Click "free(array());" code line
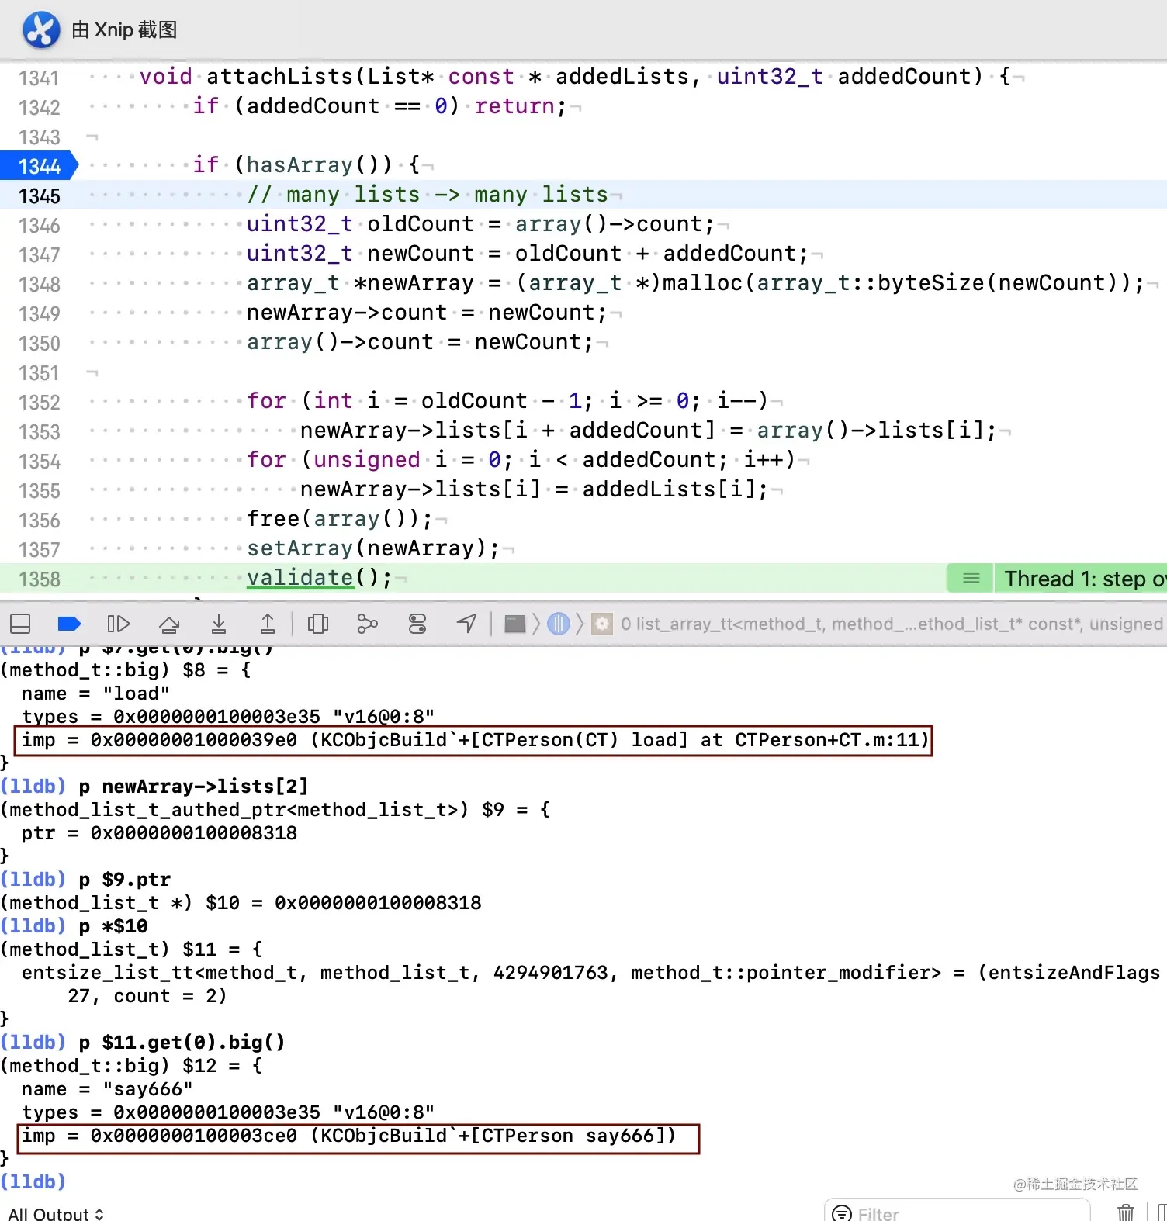The width and height of the screenshot is (1167, 1221). pyautogui.click(x=340, y=518)
